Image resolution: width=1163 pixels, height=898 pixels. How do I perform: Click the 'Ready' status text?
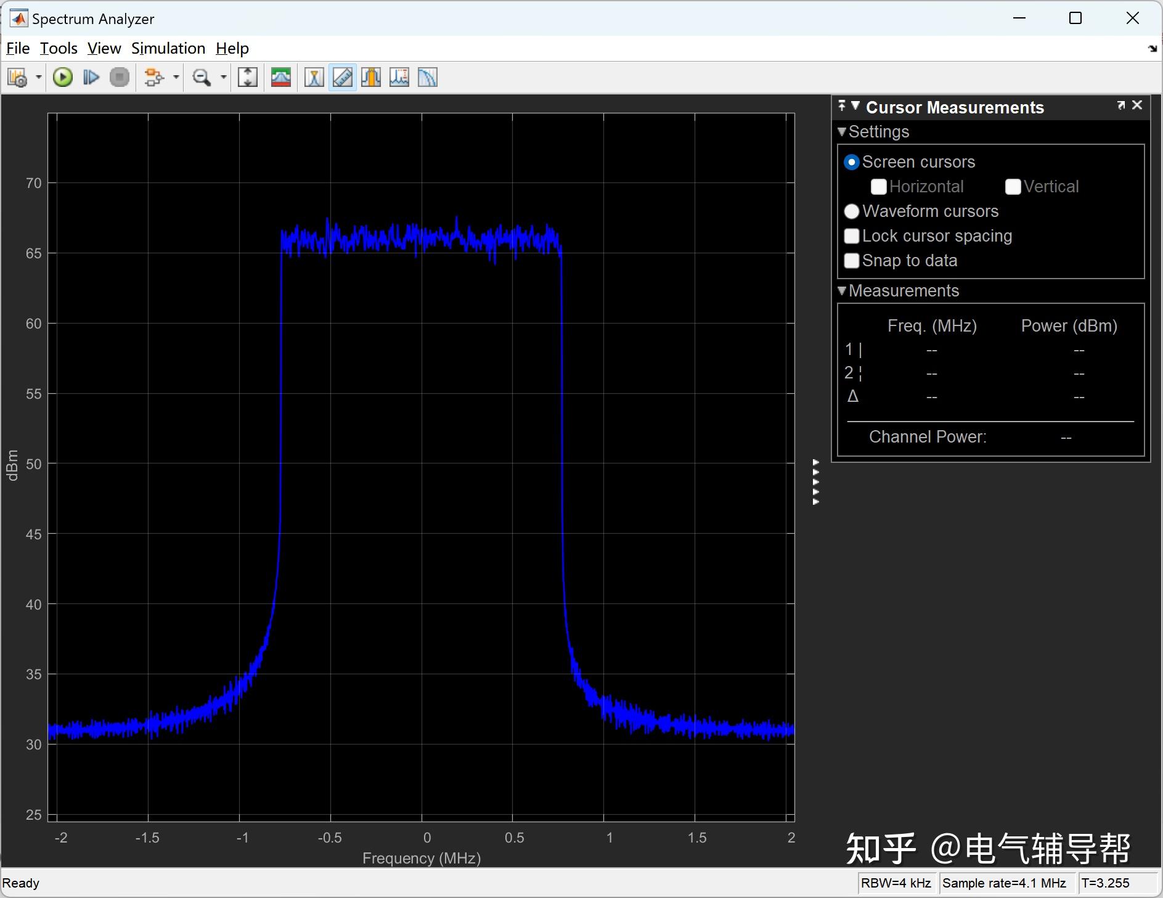tap(21, 883)
